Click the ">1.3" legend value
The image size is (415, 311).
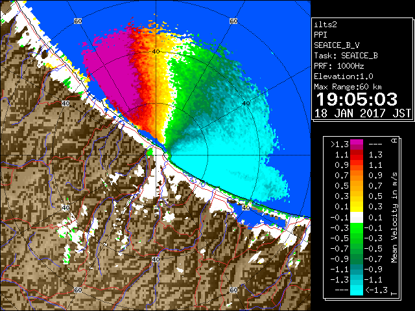[340, 144]
